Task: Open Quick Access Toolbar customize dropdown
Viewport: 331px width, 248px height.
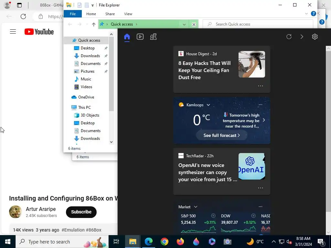Action: pyautogui.click(x=92, y=5)
